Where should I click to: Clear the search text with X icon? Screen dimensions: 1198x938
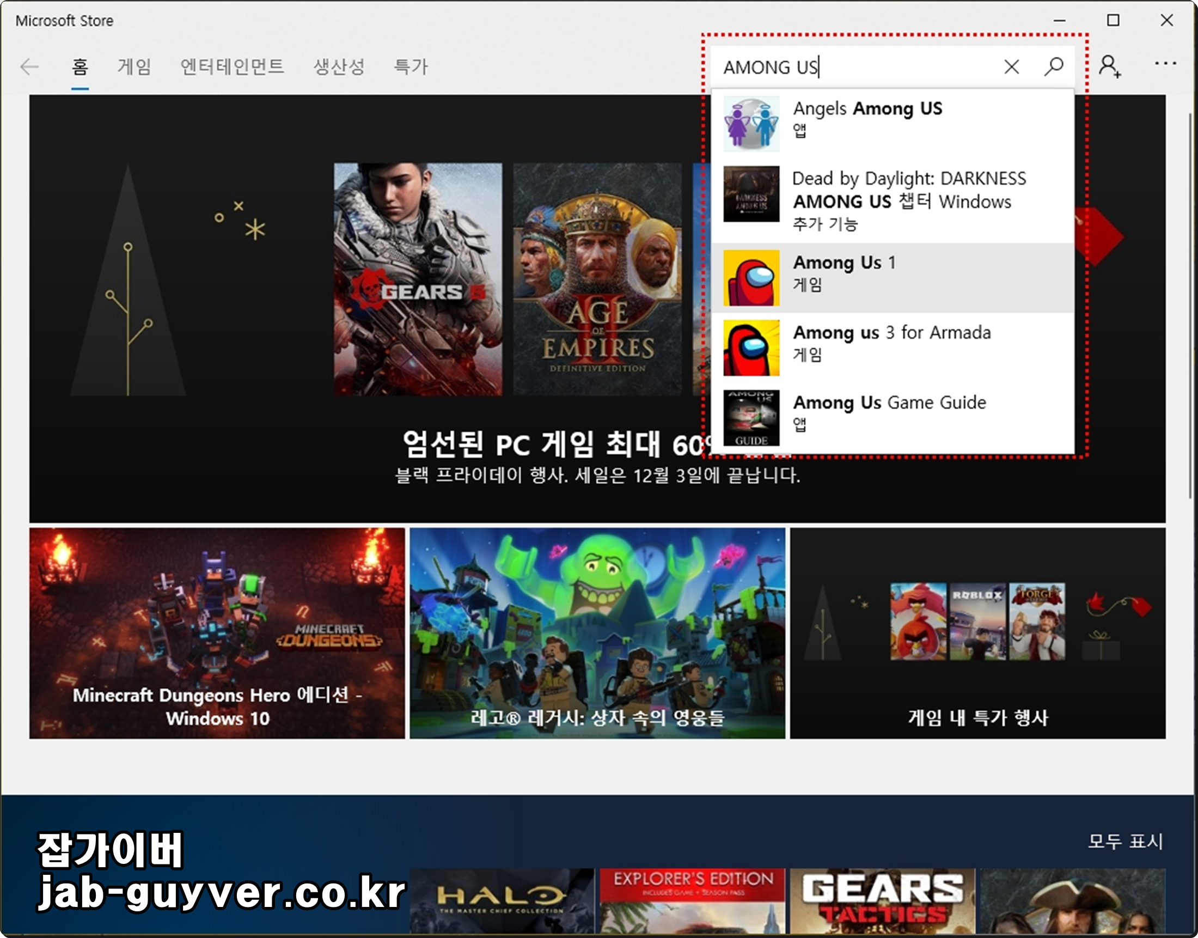click(1011, 66)
